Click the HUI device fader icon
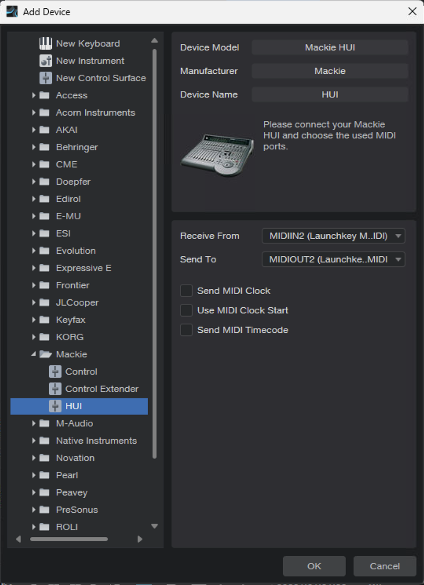Image resolution: width=424 pixels, height=585 pixels. click(55, 406)
